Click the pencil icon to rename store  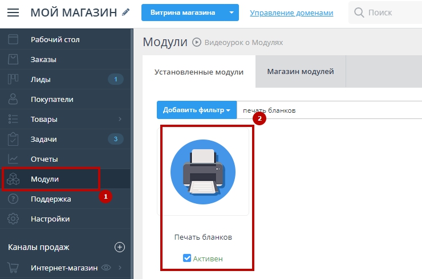(x=126, y=12)
